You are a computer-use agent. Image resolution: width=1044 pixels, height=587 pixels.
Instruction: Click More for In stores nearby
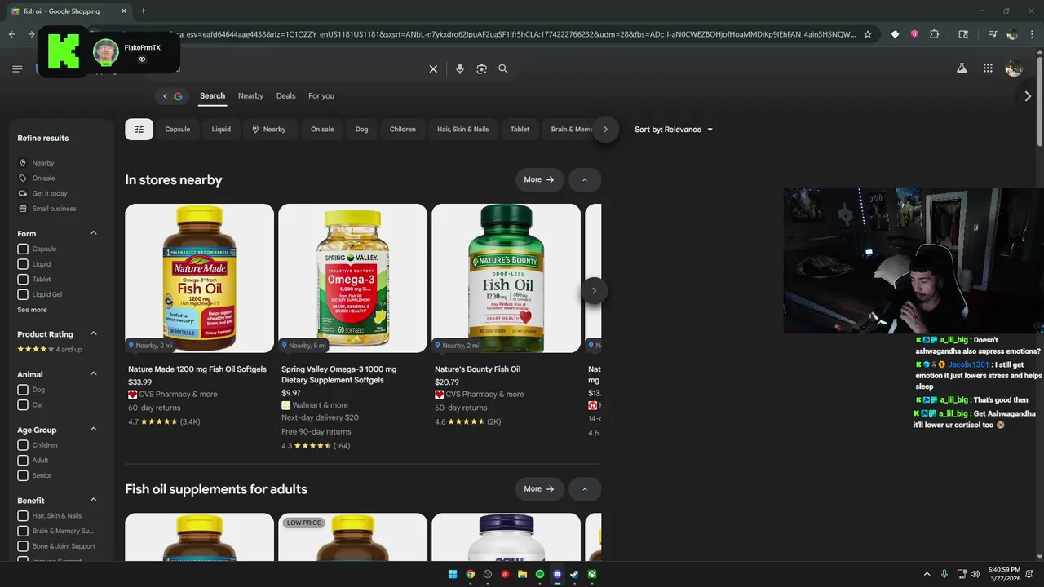(540, 179)
